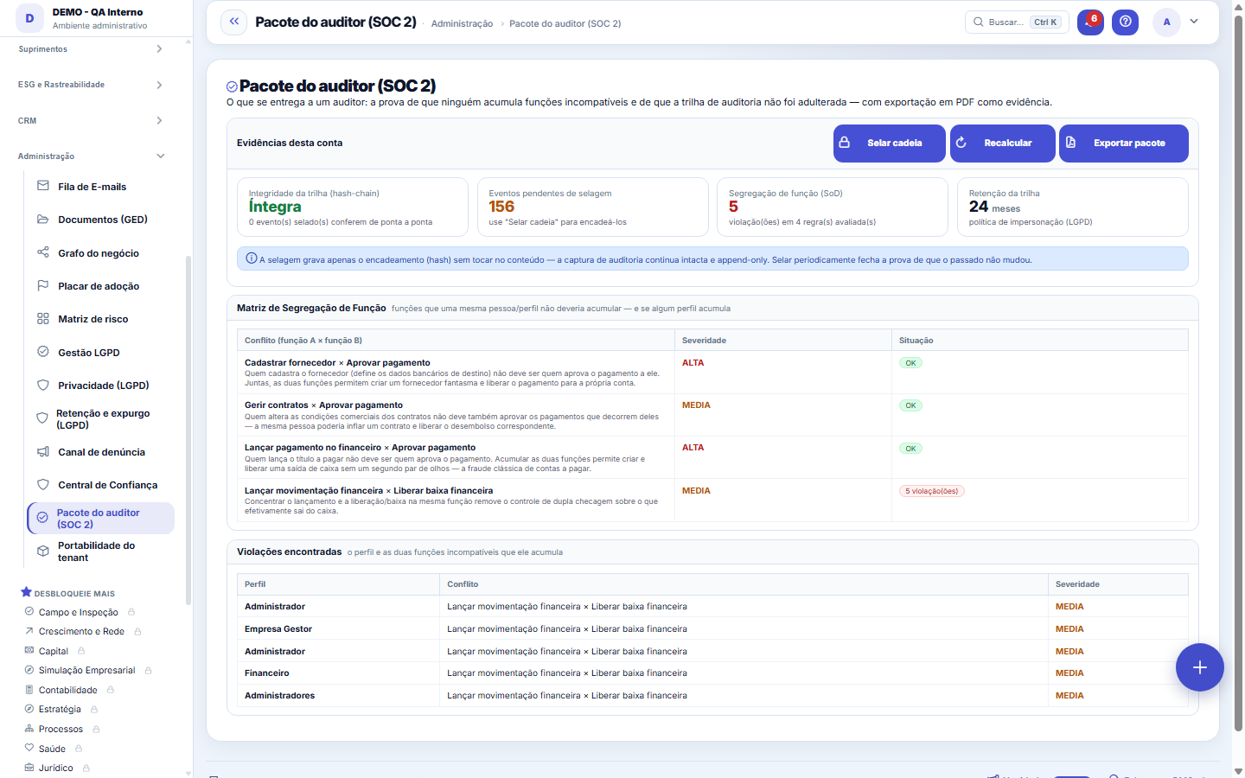Open locked Crescimento e Rede module
1245x778 pixels.
pos(83,631)
